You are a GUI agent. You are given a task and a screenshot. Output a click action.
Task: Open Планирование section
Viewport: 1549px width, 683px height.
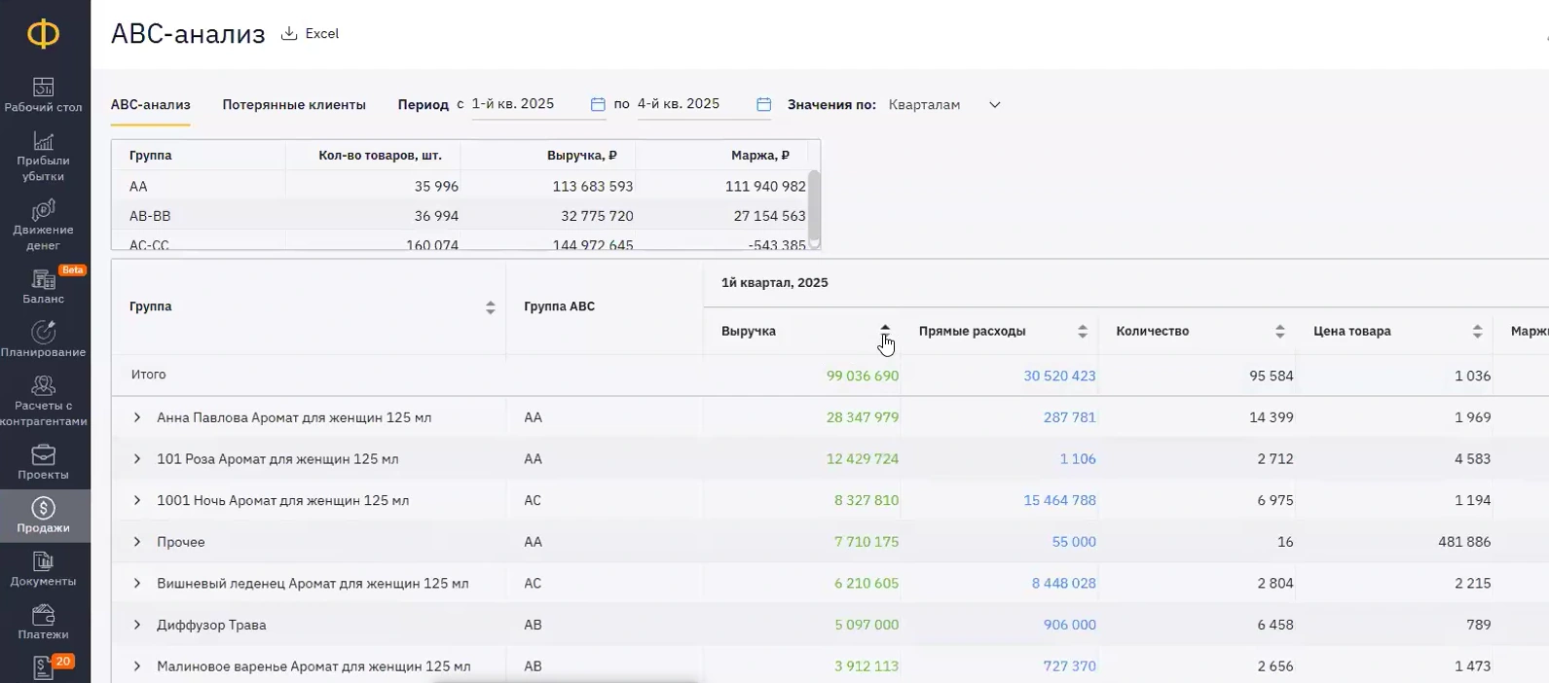coord(43,340)
